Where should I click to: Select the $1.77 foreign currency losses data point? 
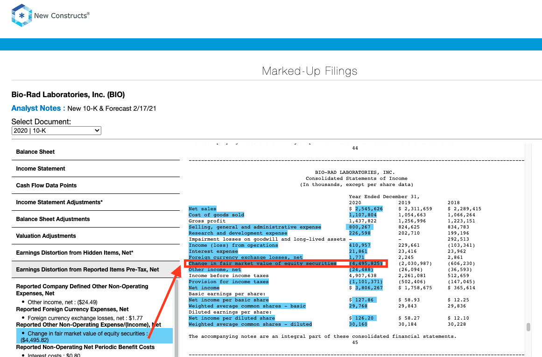85,318
